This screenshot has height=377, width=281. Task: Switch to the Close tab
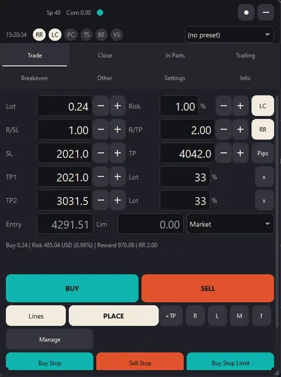coord(105,56)
